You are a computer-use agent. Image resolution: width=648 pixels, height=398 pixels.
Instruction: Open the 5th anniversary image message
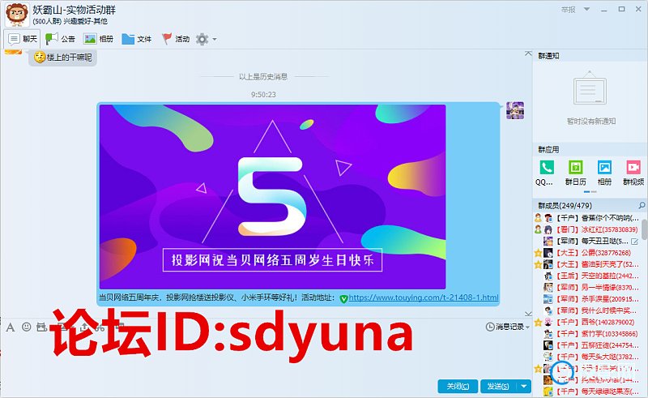click(272, 197)
